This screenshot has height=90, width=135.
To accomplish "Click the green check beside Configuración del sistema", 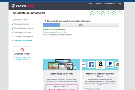I will 13,36.
